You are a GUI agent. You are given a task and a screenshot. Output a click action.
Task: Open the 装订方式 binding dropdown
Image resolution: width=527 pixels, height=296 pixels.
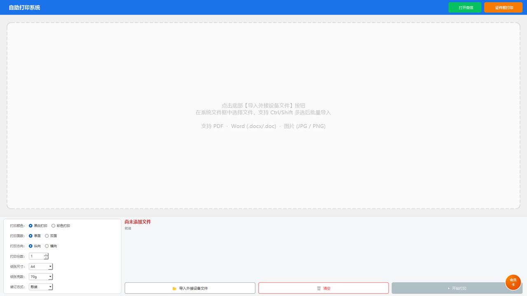click(x=41, y=287)
